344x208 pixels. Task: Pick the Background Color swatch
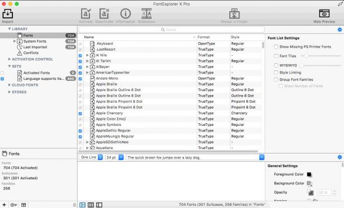[309, 183]
